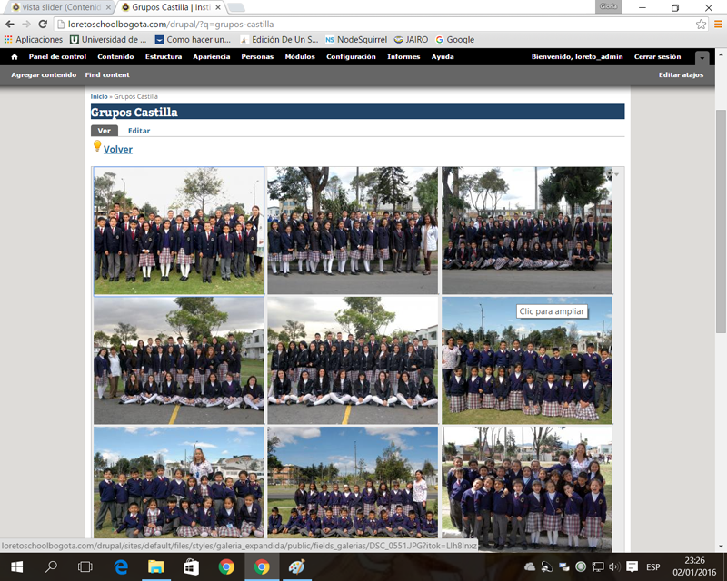Open the Aplicaciones apps shortcut in bookmarks bar
Screen dimensions: 727x581
tap(34, 40)
